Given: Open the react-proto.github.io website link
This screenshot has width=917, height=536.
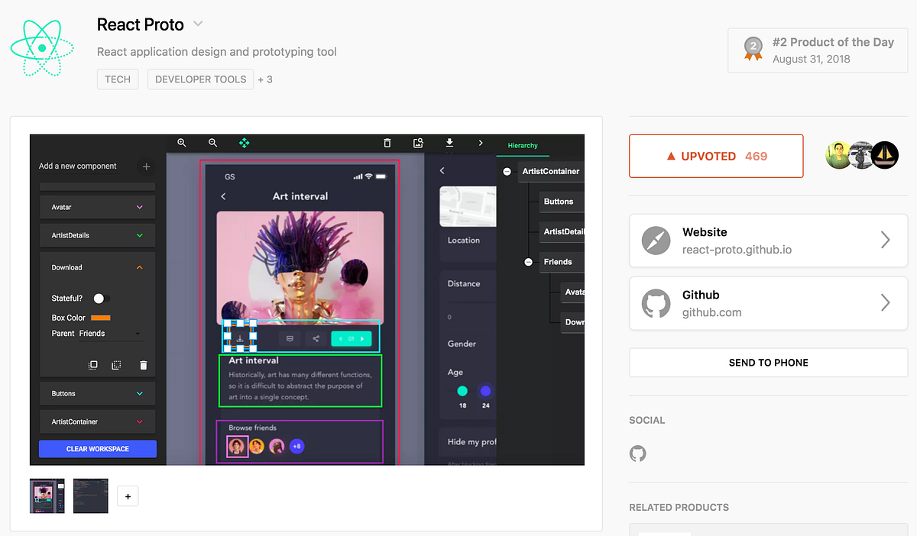Looking at the screenshot, I should pos(768,241).
